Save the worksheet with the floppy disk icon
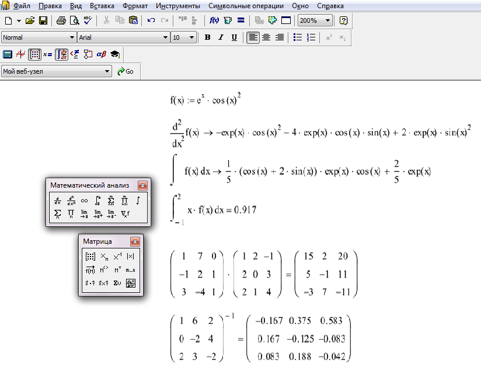 pos(43,20)
